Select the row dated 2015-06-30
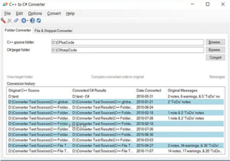This screenshot has width=230, height=161. point(116,135)
